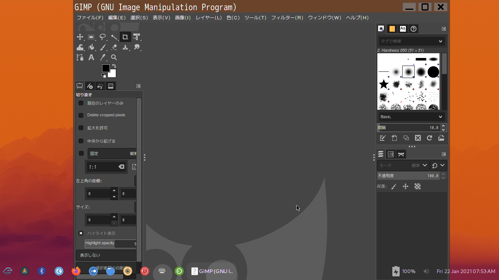The height and width of the screenshot is (280, 499).
Task: Open the Undo History tab
Action: pyautogui.click(x=100, y=86)
